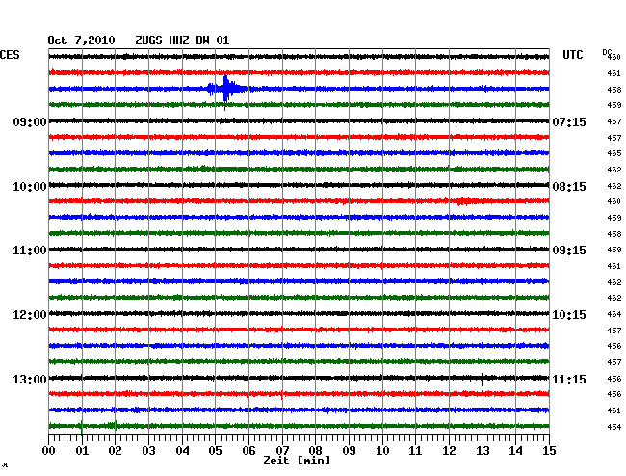
Task: Click the UTC time label "11:15"
Action: pyautogui.click(x=569, y=379)
